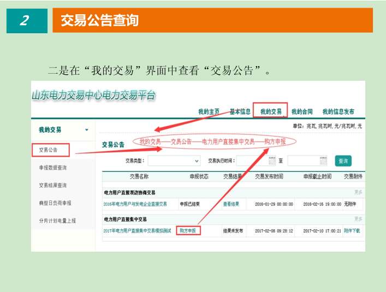Viewport: 386px width, 292px height.
Task: Select 交易公告 in the sidebar
Action: 48,150
